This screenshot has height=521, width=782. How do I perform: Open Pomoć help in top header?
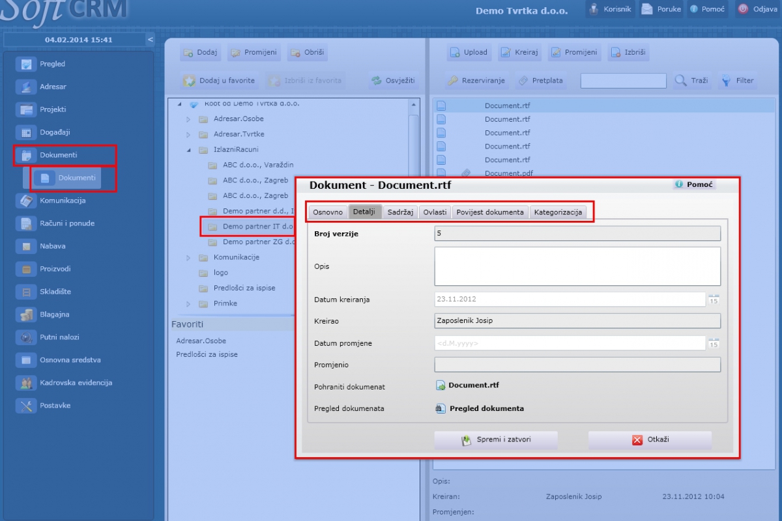708,9
